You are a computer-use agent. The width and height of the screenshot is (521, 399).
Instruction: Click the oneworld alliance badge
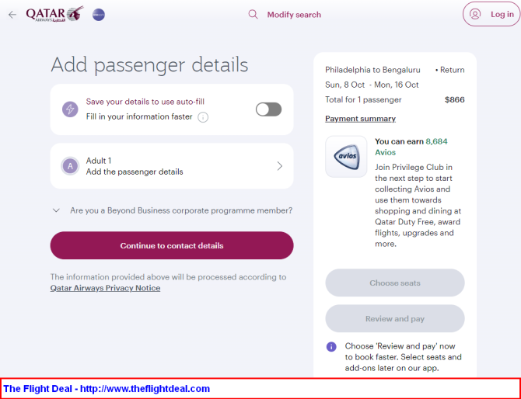pos(99,15)
